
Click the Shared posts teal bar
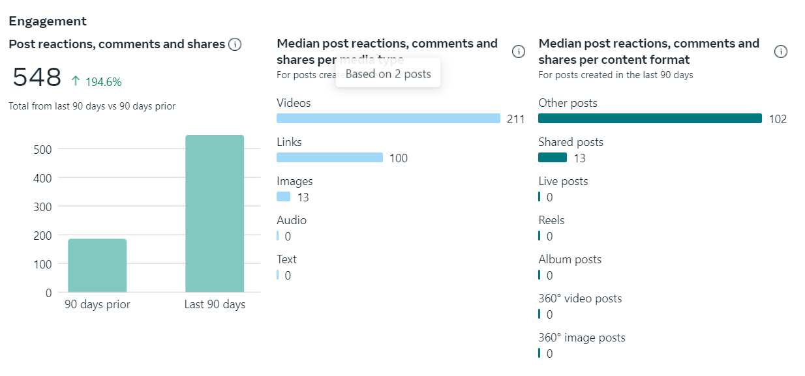(553, 158)
